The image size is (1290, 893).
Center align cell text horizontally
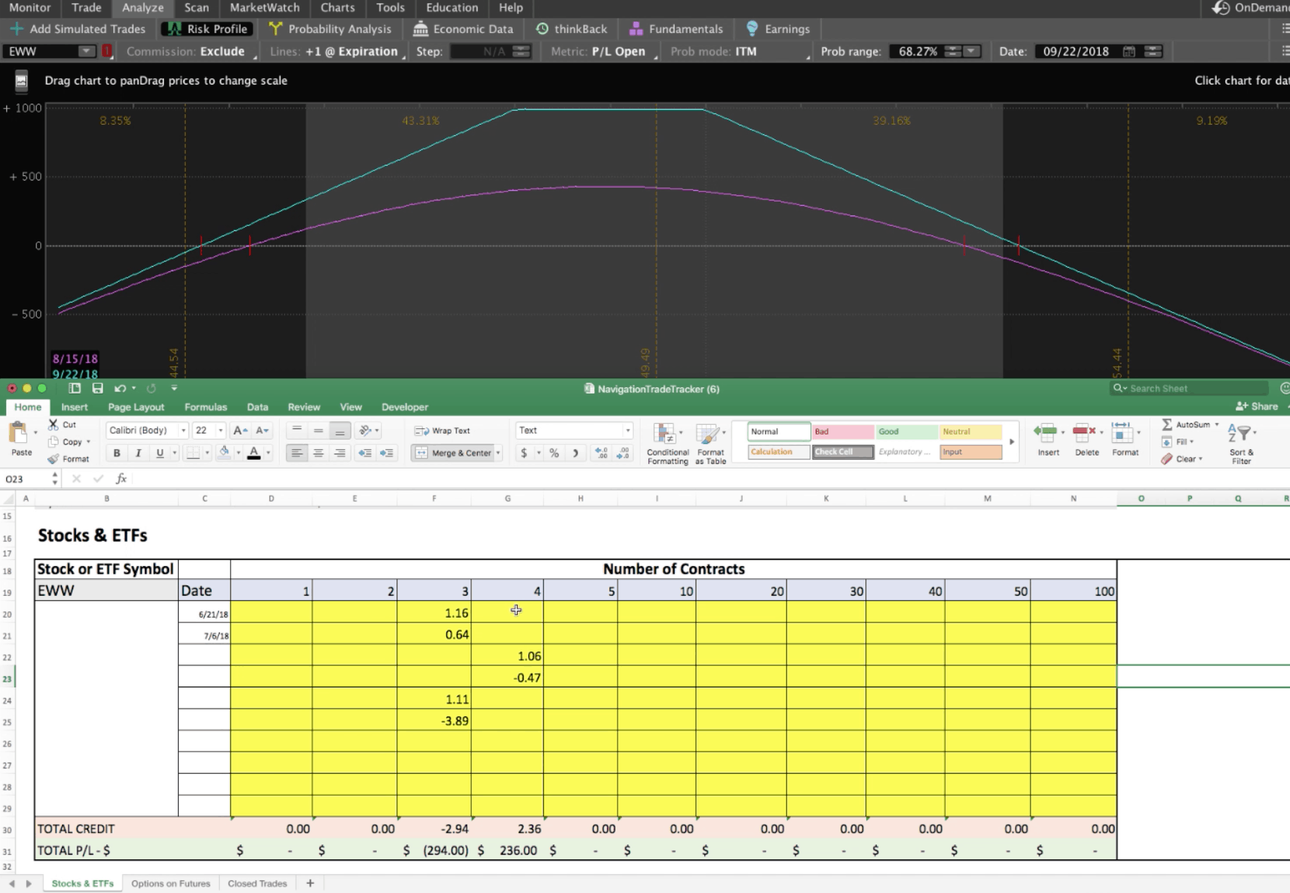pyautogui.click(x=318, y=453)
